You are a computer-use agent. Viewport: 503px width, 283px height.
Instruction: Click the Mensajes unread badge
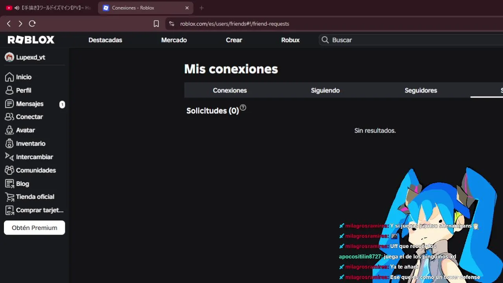click(62, 104)
